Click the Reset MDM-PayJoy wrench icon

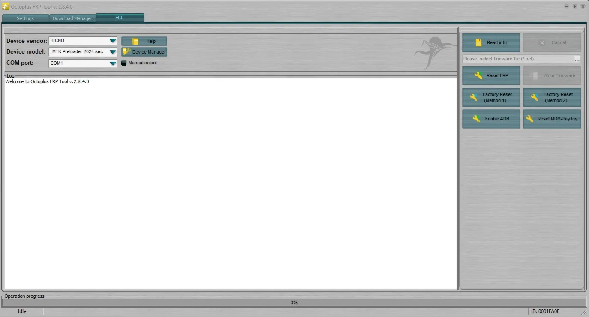(530, 119)
